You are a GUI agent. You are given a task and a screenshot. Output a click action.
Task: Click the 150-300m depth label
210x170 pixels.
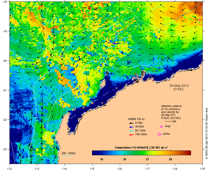click(x=141, y=134)
